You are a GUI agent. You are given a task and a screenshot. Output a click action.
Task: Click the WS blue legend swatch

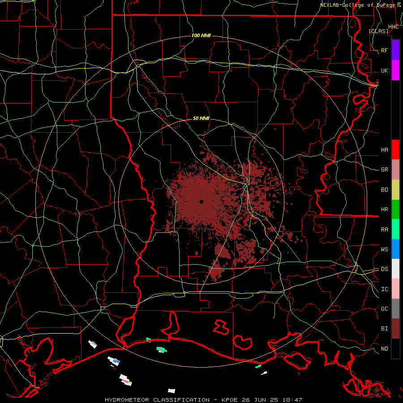point(395,249)
